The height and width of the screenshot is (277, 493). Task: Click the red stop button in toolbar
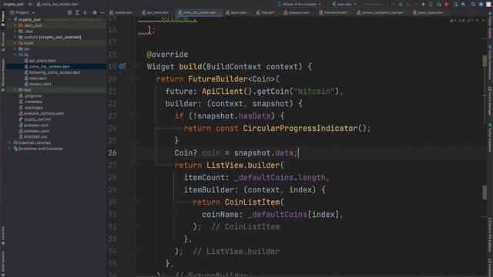click(x=446, y=5)
